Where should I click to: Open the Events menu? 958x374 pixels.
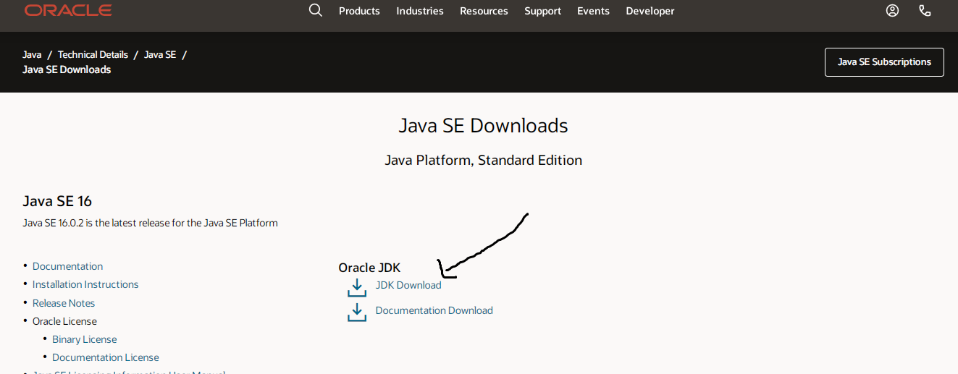pyautogui.click(x=593, y=11)
